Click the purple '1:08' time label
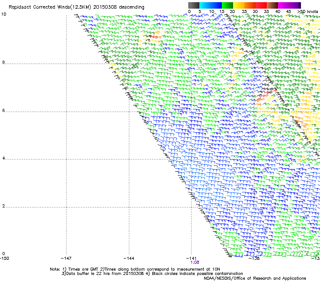 coord(195,262)
